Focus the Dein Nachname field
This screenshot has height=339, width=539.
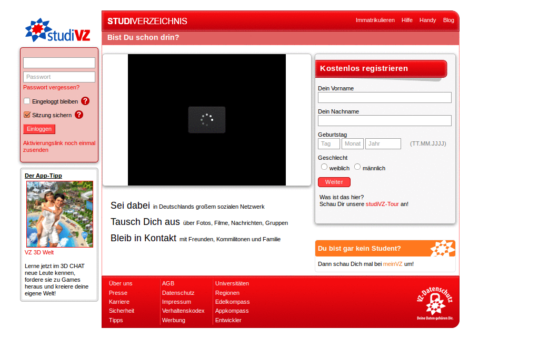tap(385, 121)
